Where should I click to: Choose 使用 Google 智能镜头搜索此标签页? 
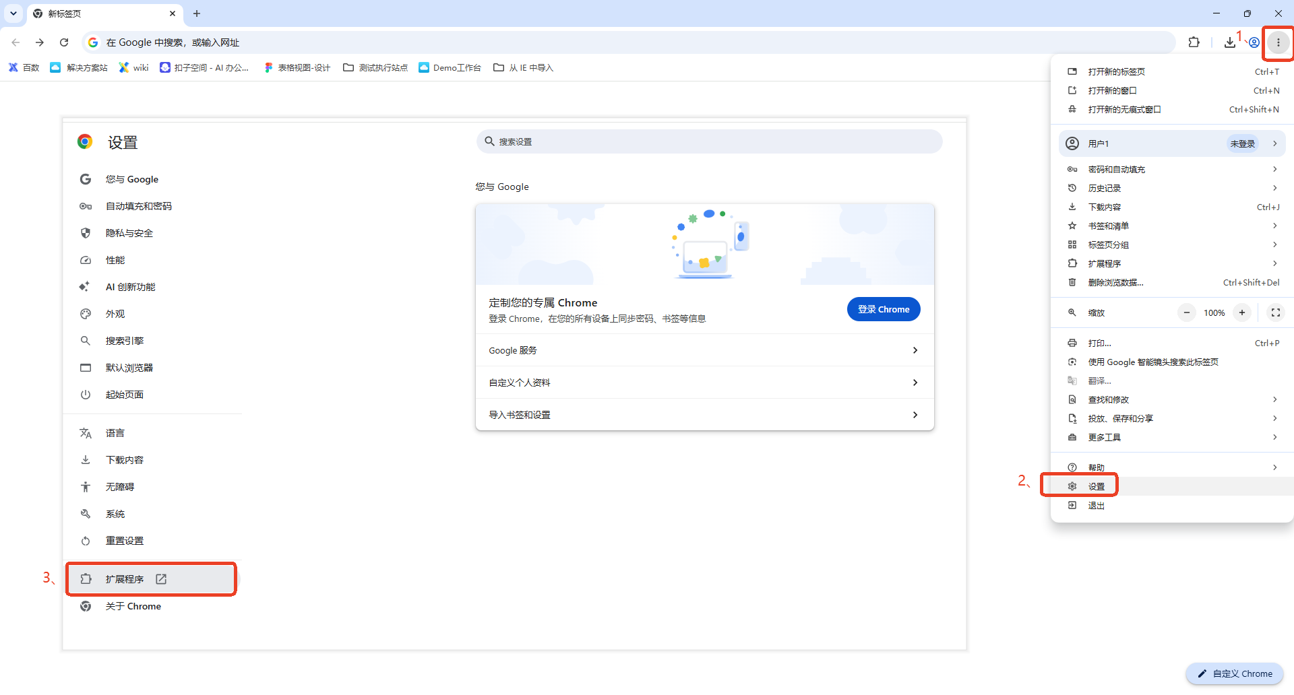(1172, 362)
